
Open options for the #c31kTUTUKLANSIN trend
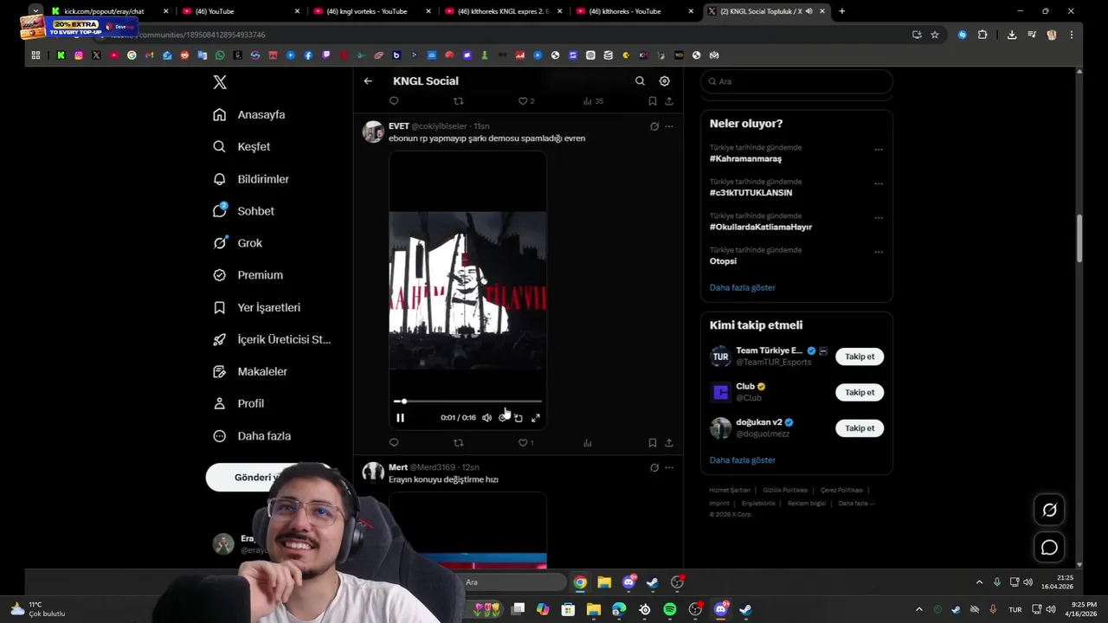click(879, 183)
